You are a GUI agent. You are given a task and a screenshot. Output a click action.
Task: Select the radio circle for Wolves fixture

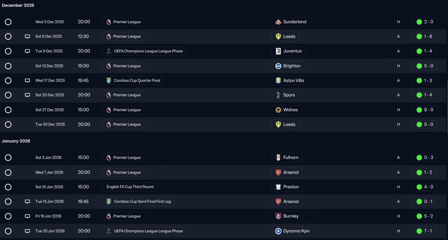click(8, 110)
